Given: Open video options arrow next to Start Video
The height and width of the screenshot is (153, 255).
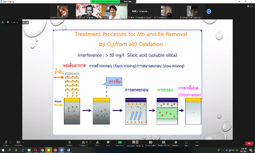Looking at the screenshot, I should click(24, 142).
